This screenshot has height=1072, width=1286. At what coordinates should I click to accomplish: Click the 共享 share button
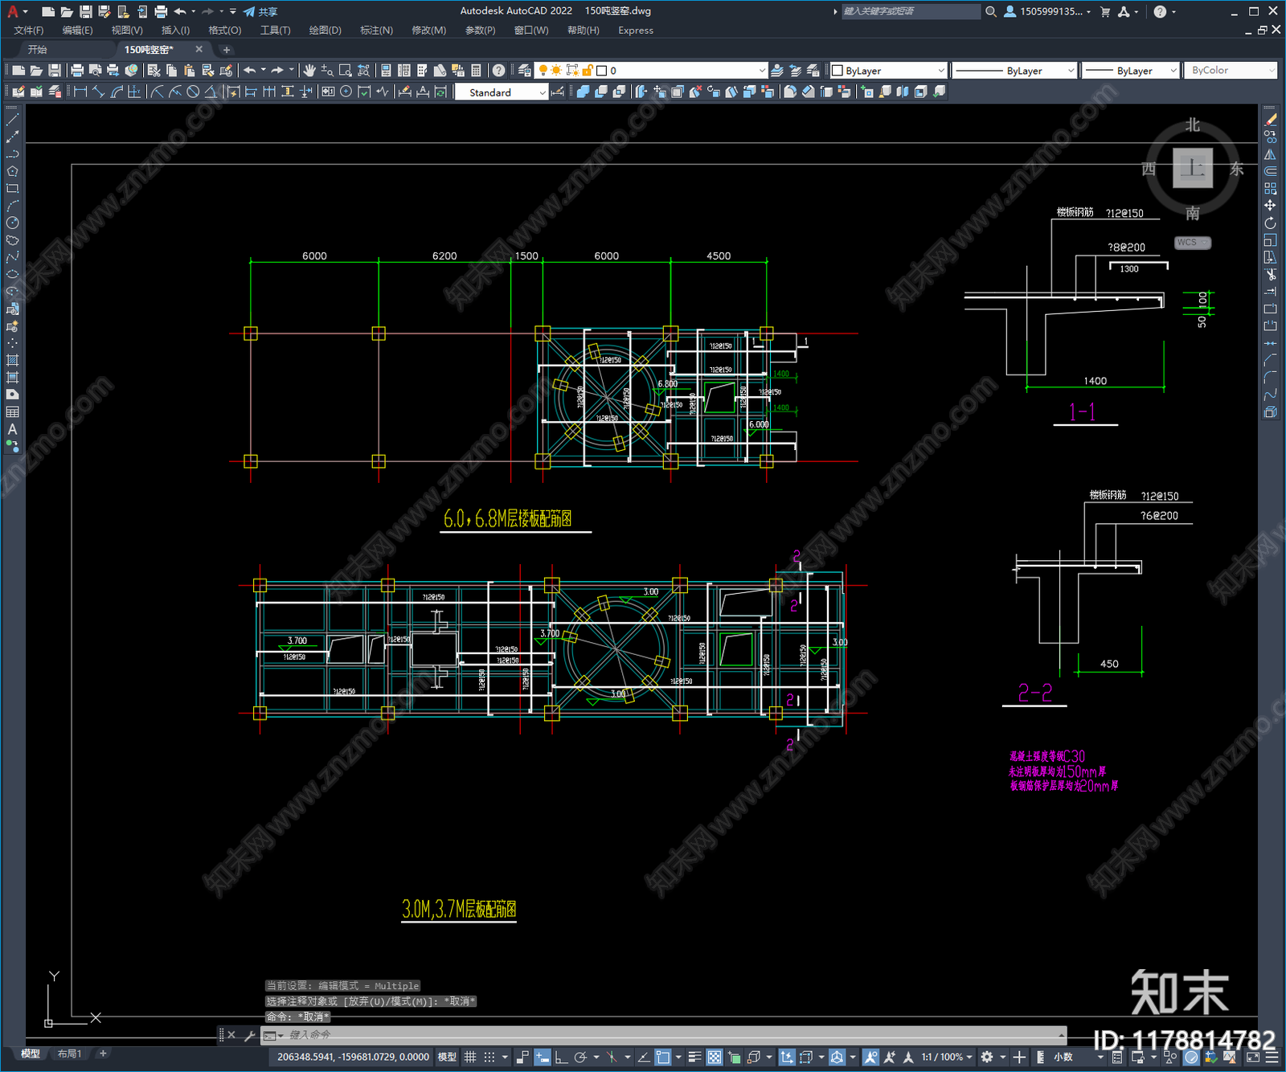260,11
